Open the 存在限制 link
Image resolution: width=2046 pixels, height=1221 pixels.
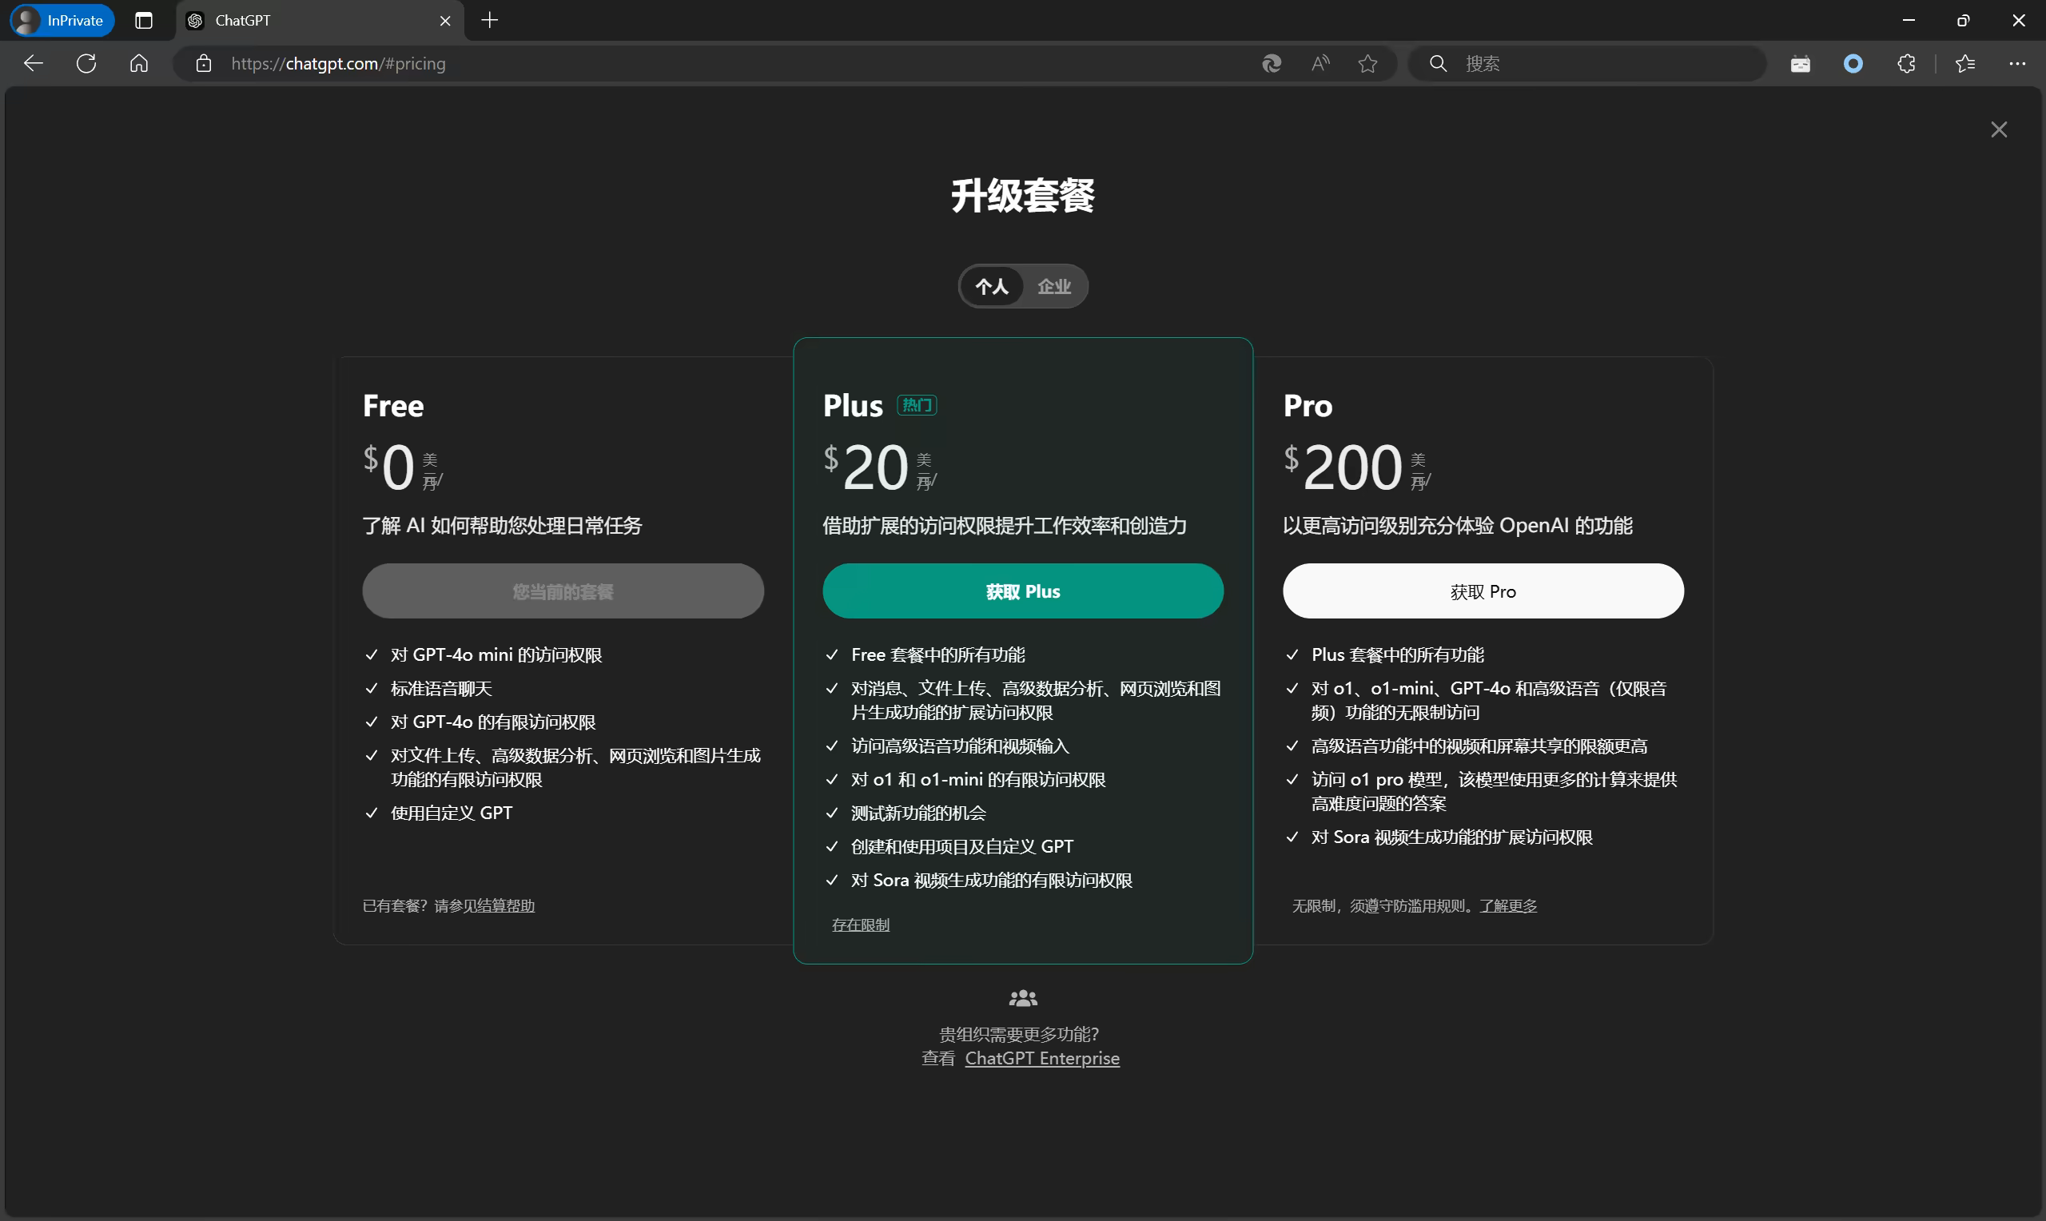pos(860,925)
